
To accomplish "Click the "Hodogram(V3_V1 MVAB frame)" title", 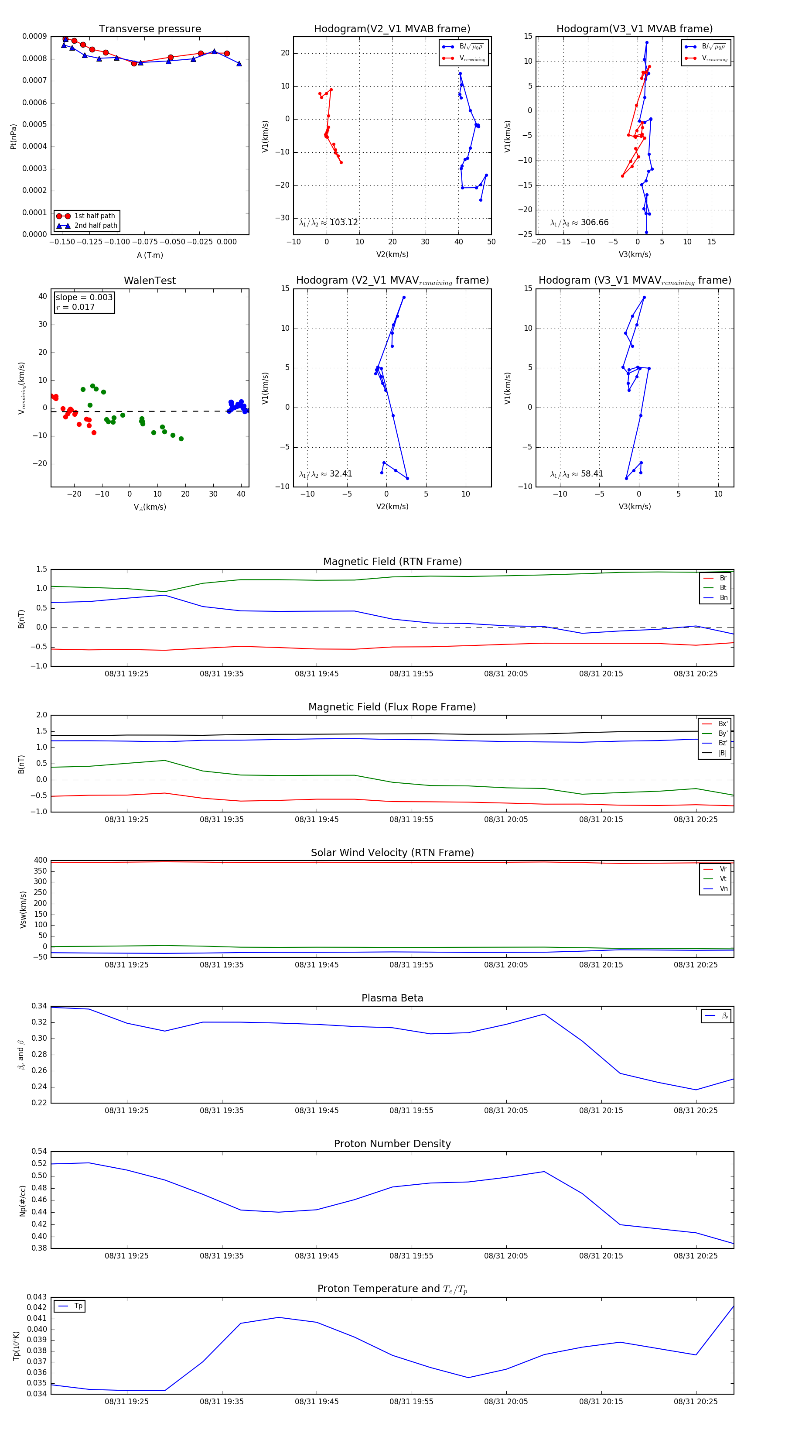I will pos(635,28).
